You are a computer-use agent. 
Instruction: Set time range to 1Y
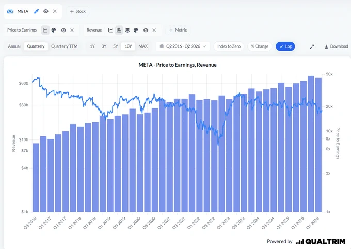tap(92, 46)
